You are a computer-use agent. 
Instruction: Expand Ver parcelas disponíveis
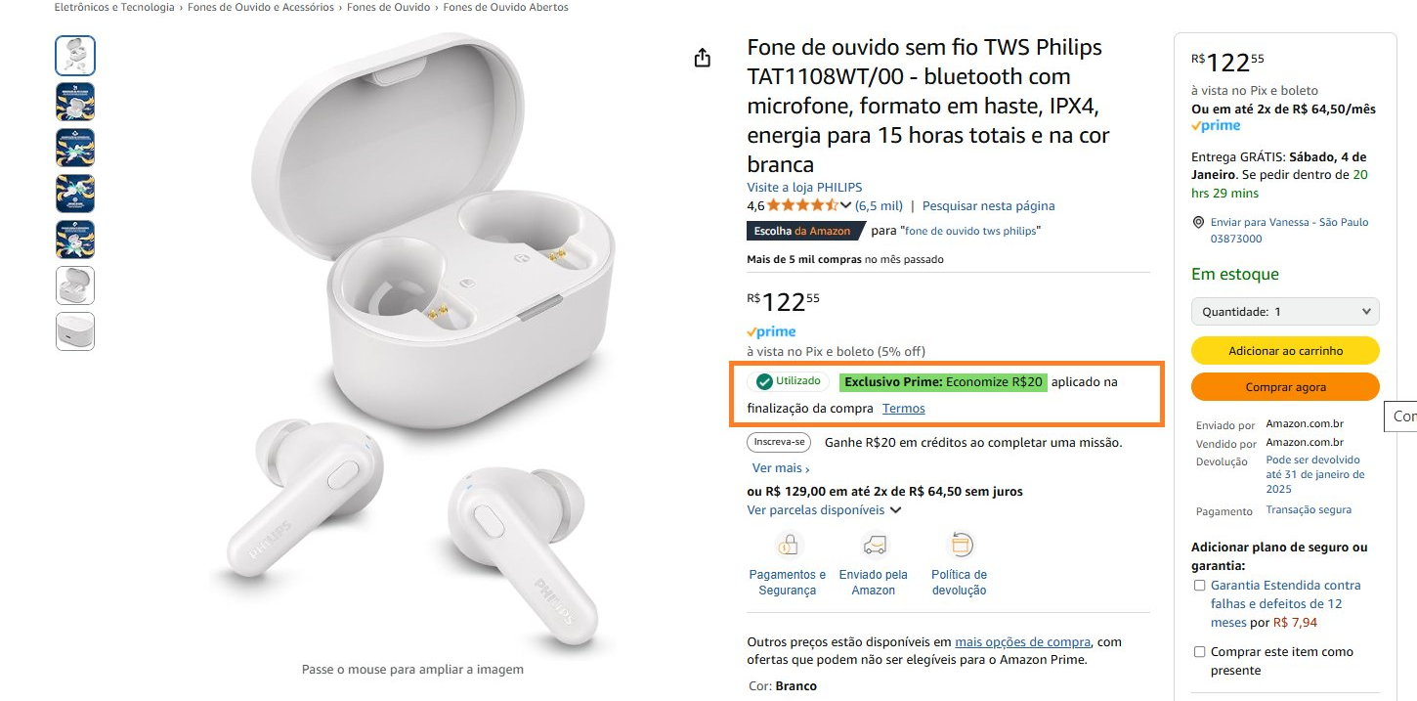point(824,510)
